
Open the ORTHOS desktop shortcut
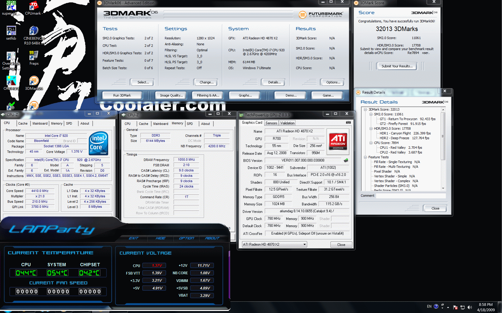11,83
